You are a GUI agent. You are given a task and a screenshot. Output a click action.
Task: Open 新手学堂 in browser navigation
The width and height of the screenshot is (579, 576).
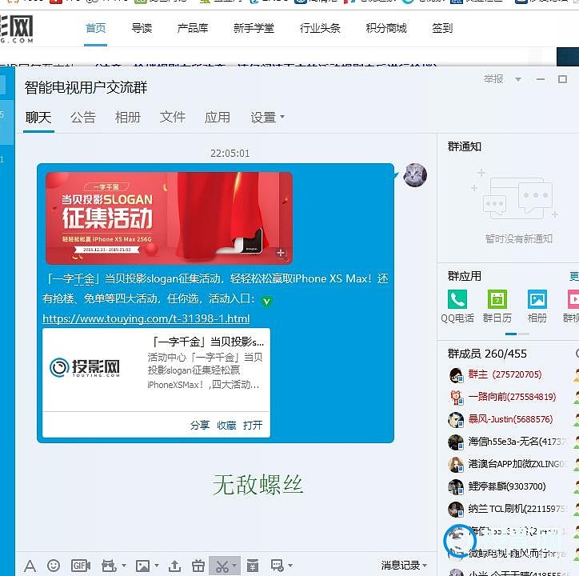click(254, 28)
